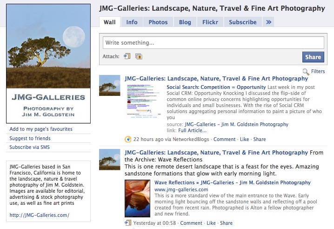Attach a photo using the photo icon
This screenshot has height=229, width=334.
click(x=139, y=56)
